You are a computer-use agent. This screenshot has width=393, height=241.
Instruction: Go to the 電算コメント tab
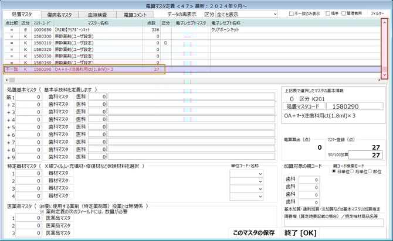(x=137, y=14)
